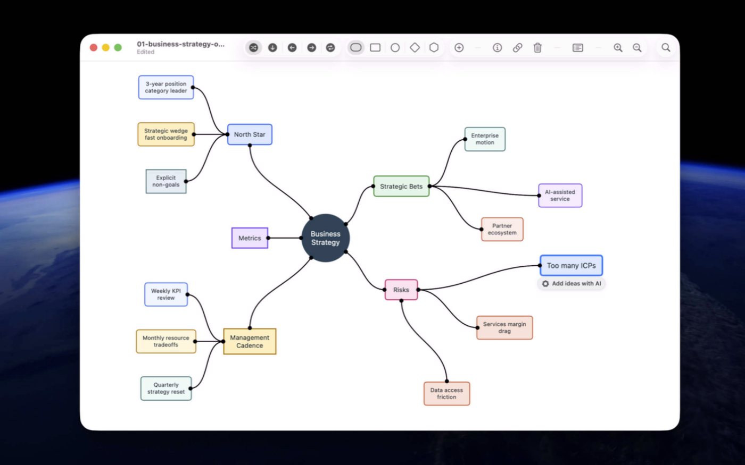
Task: Select the AI-assisted service node
Action: coord(560,196)
